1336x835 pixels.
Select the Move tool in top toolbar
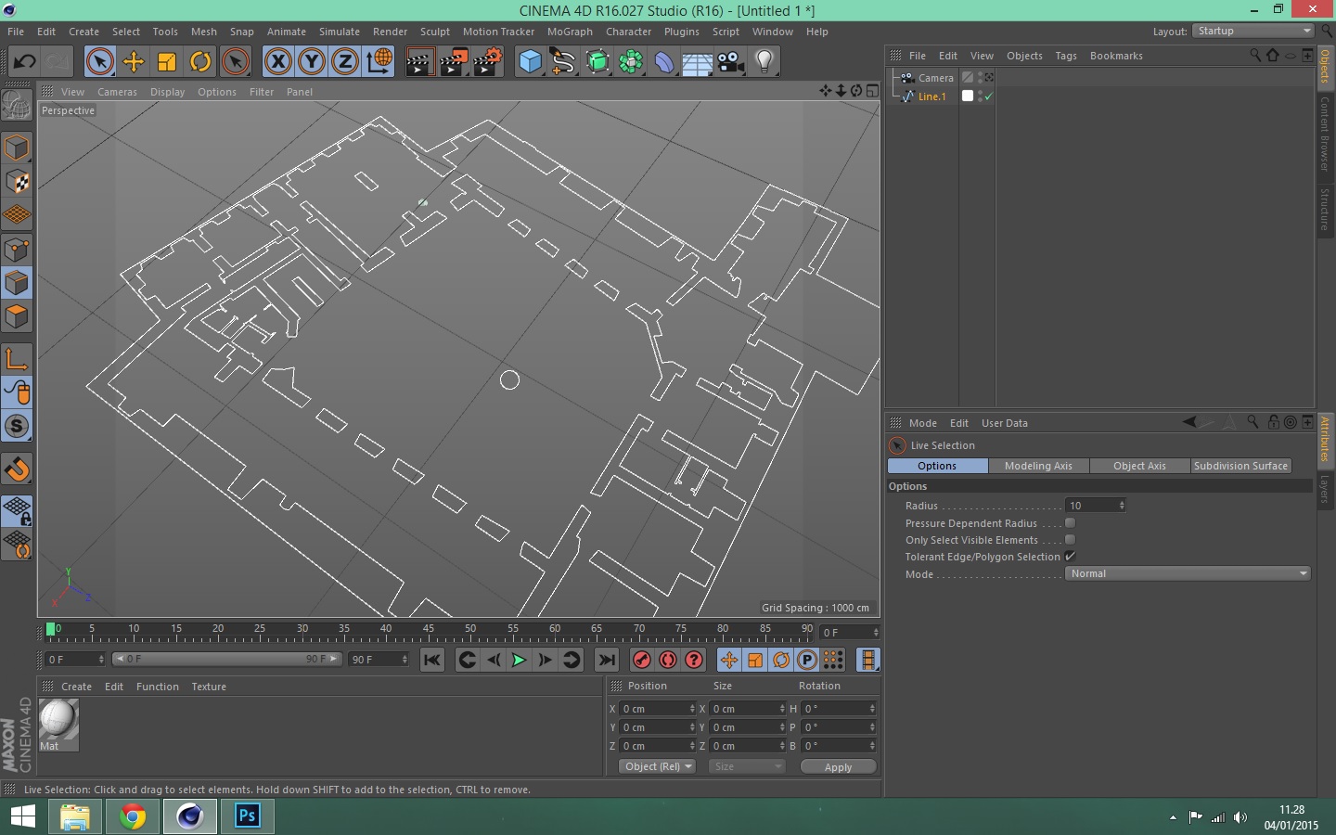click(x=134, y=62)
